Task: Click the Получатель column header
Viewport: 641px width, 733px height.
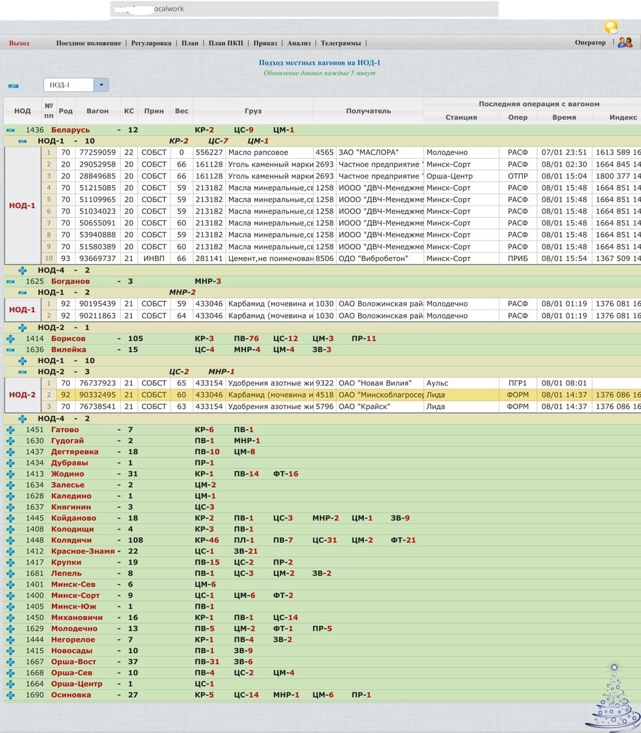Action: [x=368, y=111]
